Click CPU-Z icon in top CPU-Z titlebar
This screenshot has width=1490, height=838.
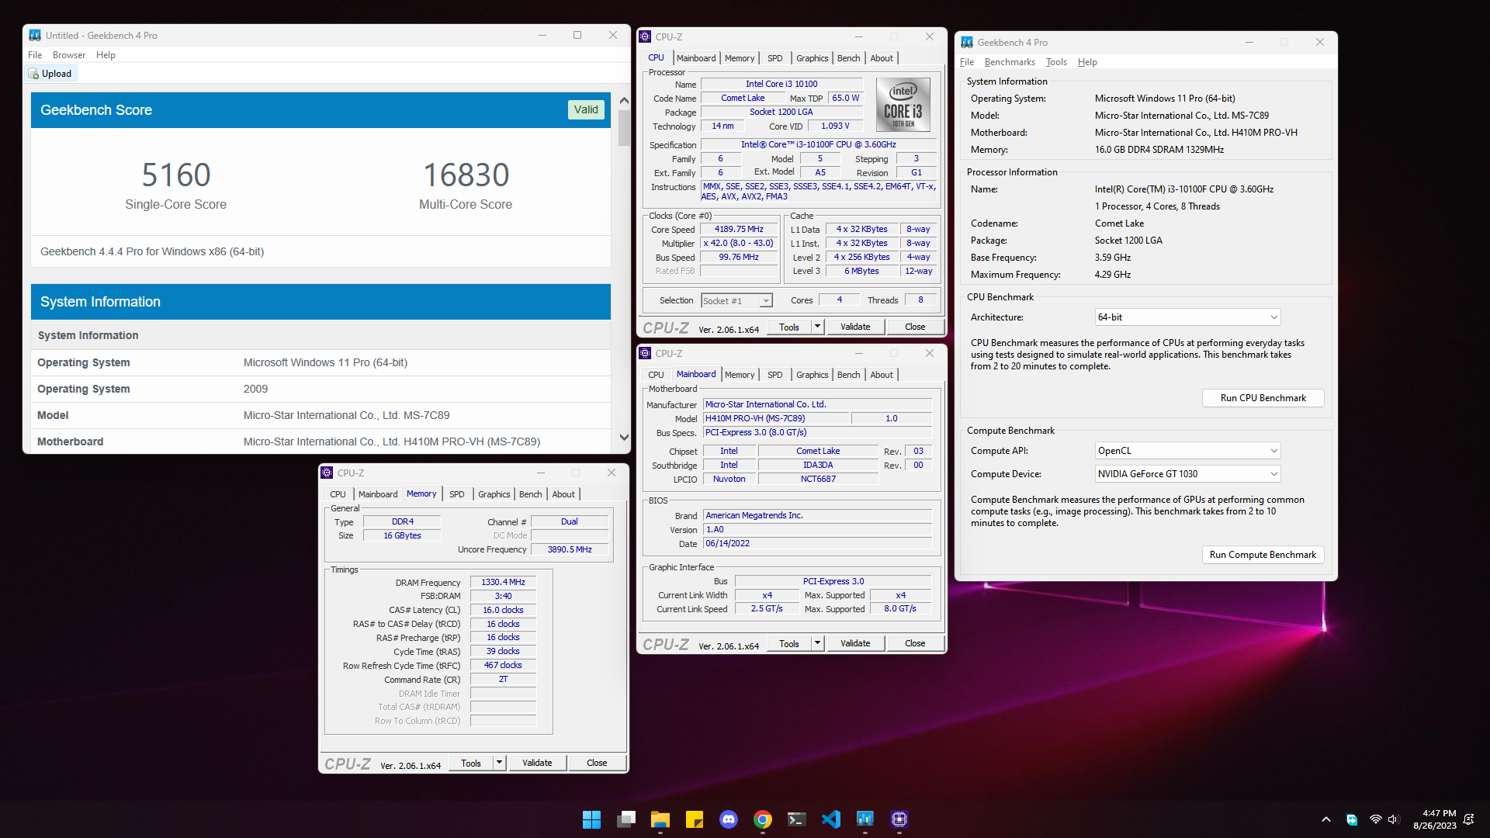point(645,36)
